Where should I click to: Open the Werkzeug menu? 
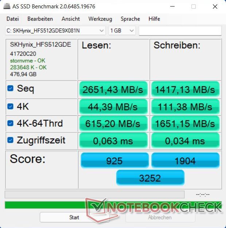[100, 19]
